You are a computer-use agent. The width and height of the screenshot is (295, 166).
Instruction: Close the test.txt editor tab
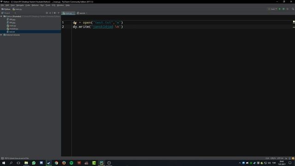[87, 13]
